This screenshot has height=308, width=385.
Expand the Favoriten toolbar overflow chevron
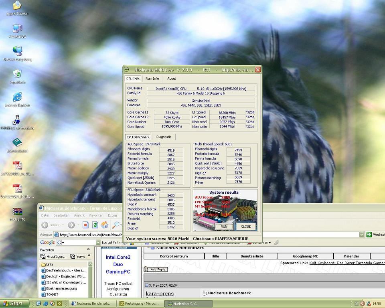pyautogui.click(x=89, y=256)
